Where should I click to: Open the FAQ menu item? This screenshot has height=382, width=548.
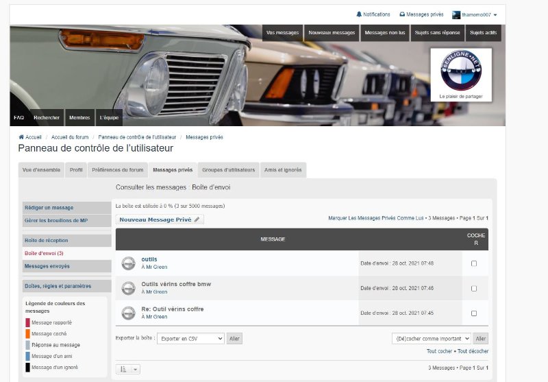point(19,118)
